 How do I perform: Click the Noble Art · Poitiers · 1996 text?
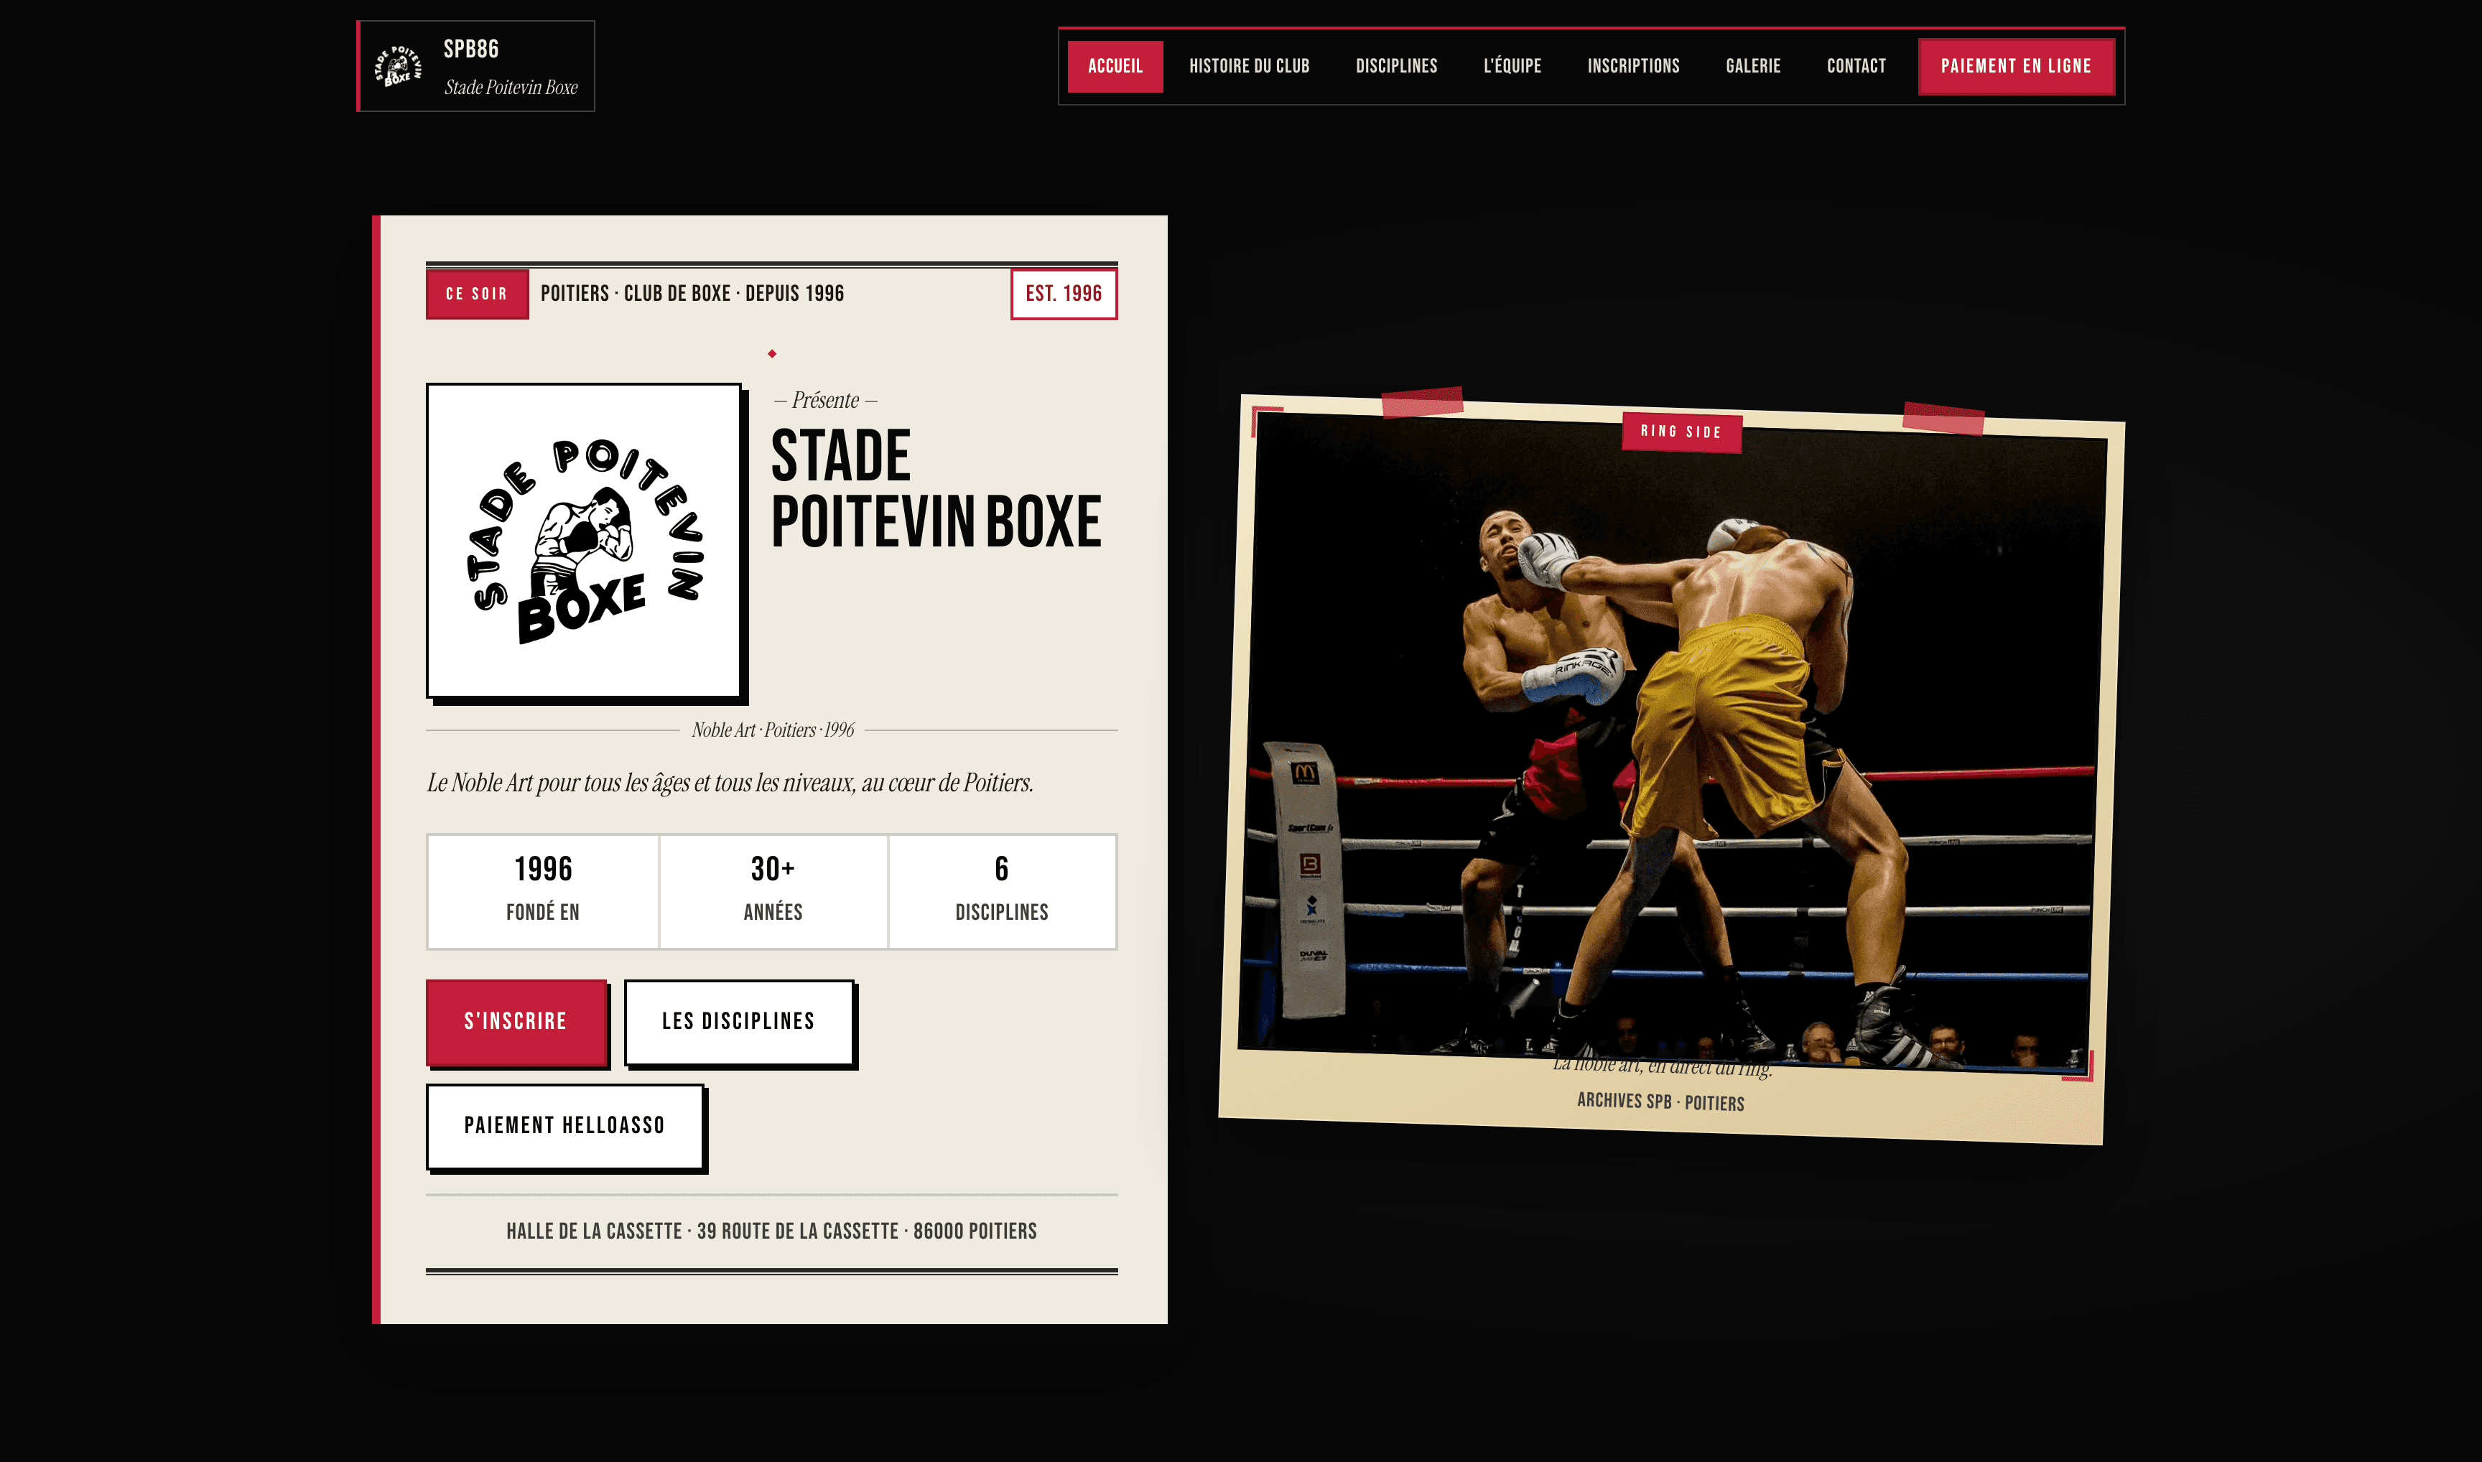click(x=773, y=730)
